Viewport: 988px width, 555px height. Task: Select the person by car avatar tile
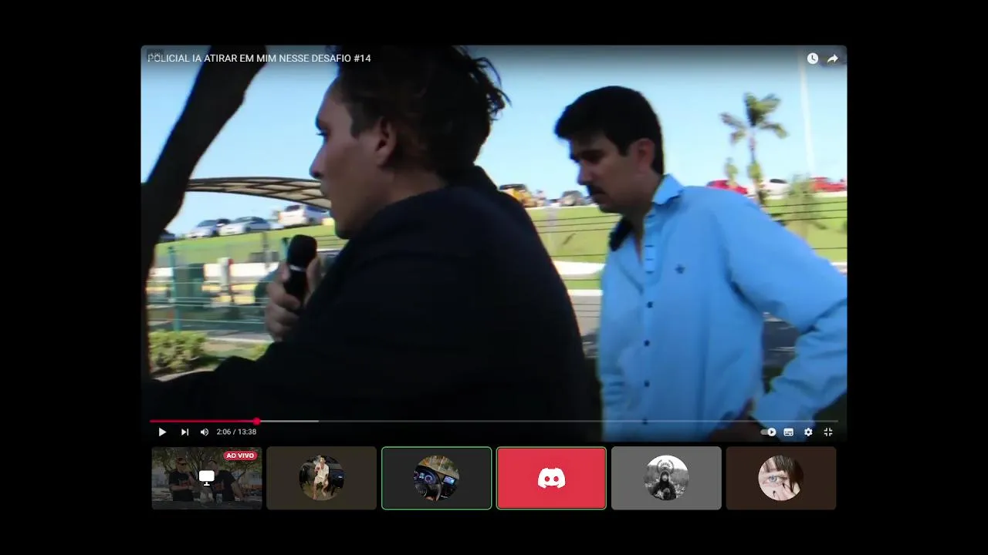tap(322, 478)
